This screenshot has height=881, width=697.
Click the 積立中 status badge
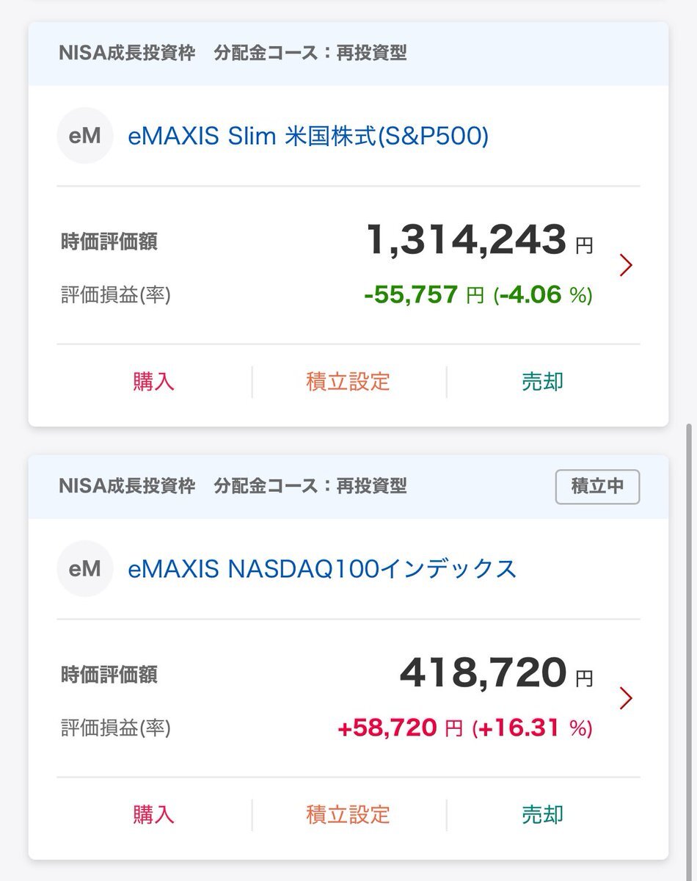(x=597, y=486)
